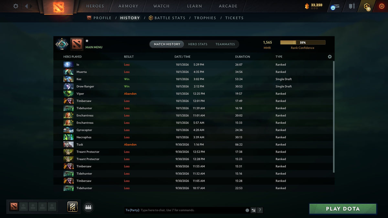Click the match history scrollbar

coord(333,116)
